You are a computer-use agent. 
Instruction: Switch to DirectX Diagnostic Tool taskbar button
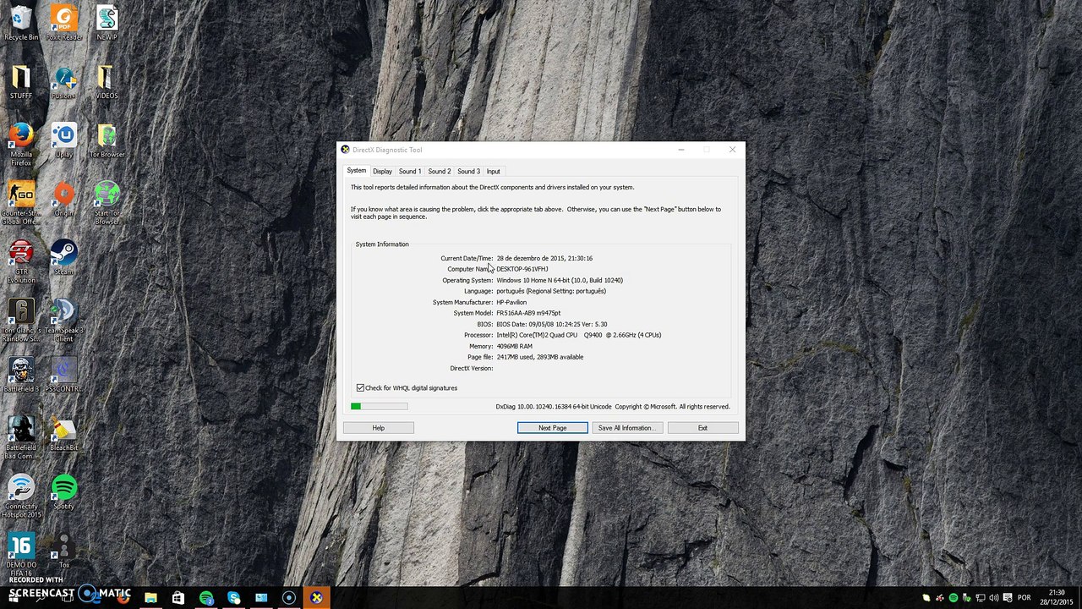(x=316, y=598)
